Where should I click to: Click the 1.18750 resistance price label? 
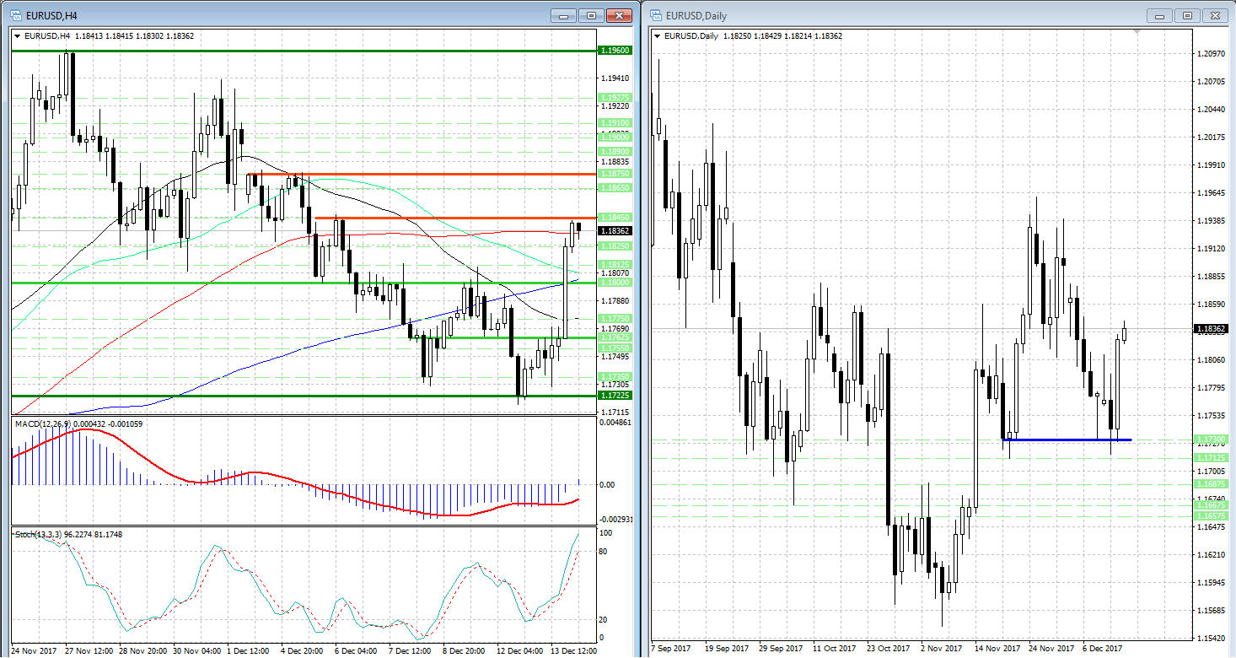(613, 173)
